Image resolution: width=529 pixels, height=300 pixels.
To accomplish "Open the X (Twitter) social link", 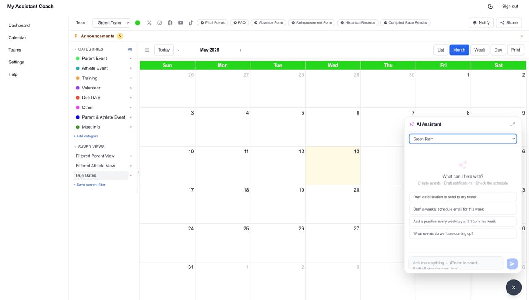I will pyautogui.click(x=149, y=22).
